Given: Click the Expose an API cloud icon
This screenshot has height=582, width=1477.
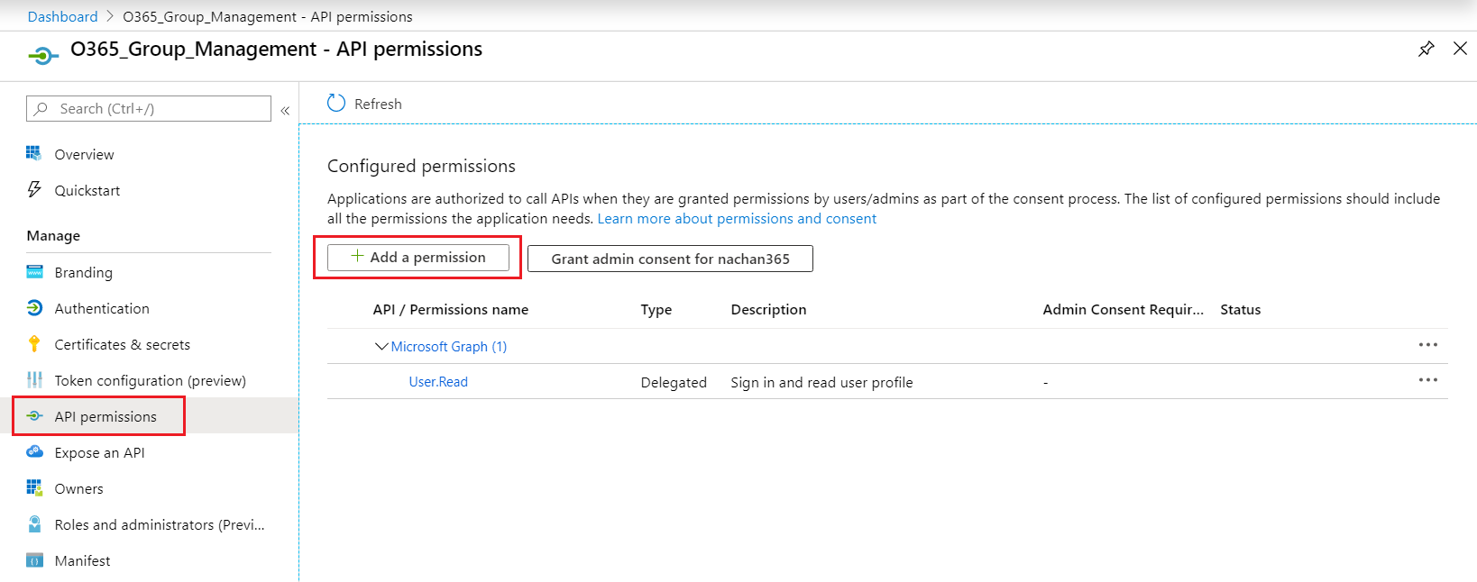Looking at the screenshot, I should pos(34,452).
